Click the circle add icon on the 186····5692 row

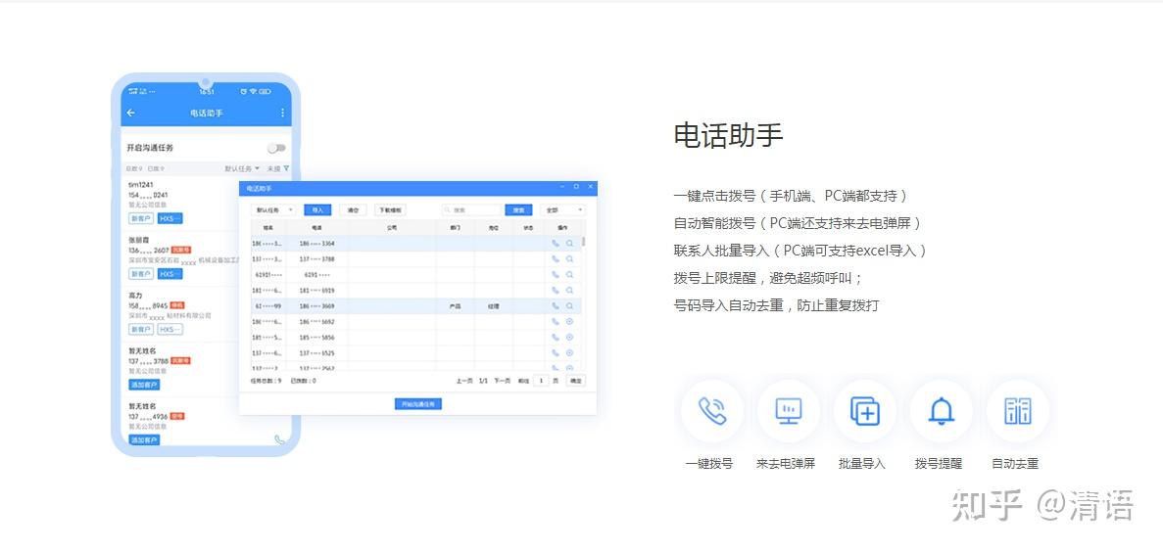point(569,322)
